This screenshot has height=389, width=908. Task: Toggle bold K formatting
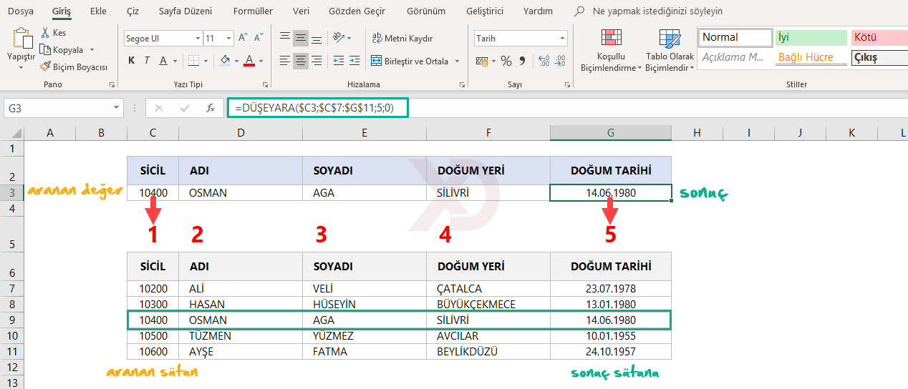(132, 61)
